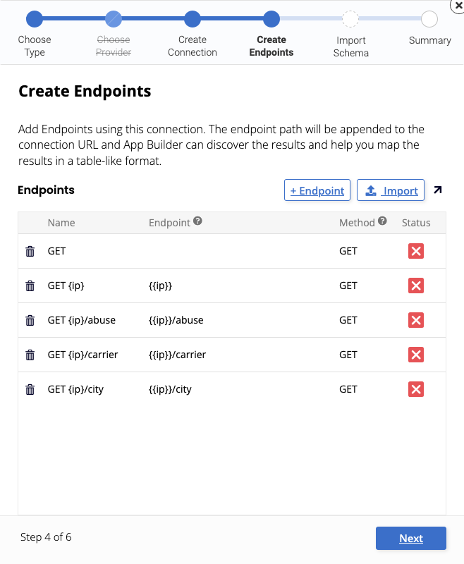Check the error status of GET {ip}/abuse

[x=415, y=320]
